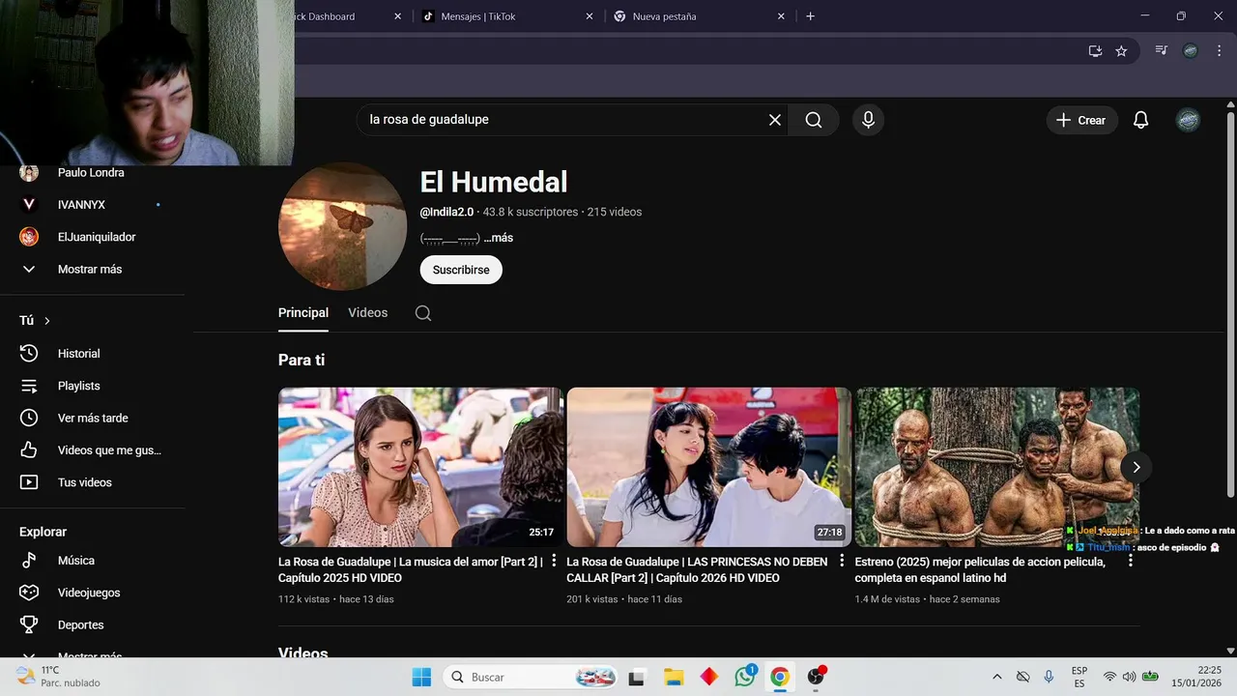
Task: Close the Mensajes | TikTok tab
Action: (590, 16)
